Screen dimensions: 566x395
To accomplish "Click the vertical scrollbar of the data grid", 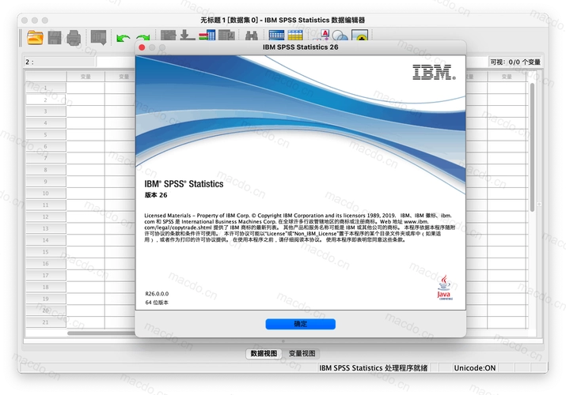I will click(x=532, y=147).
